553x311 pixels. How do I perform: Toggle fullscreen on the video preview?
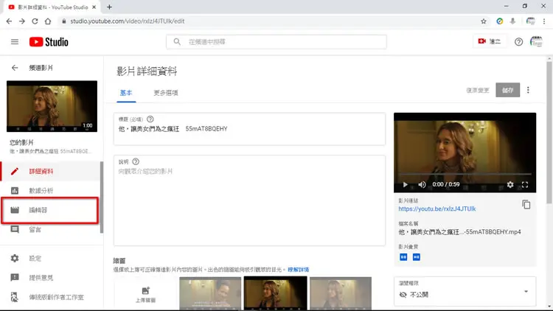(x=525, y=184)
